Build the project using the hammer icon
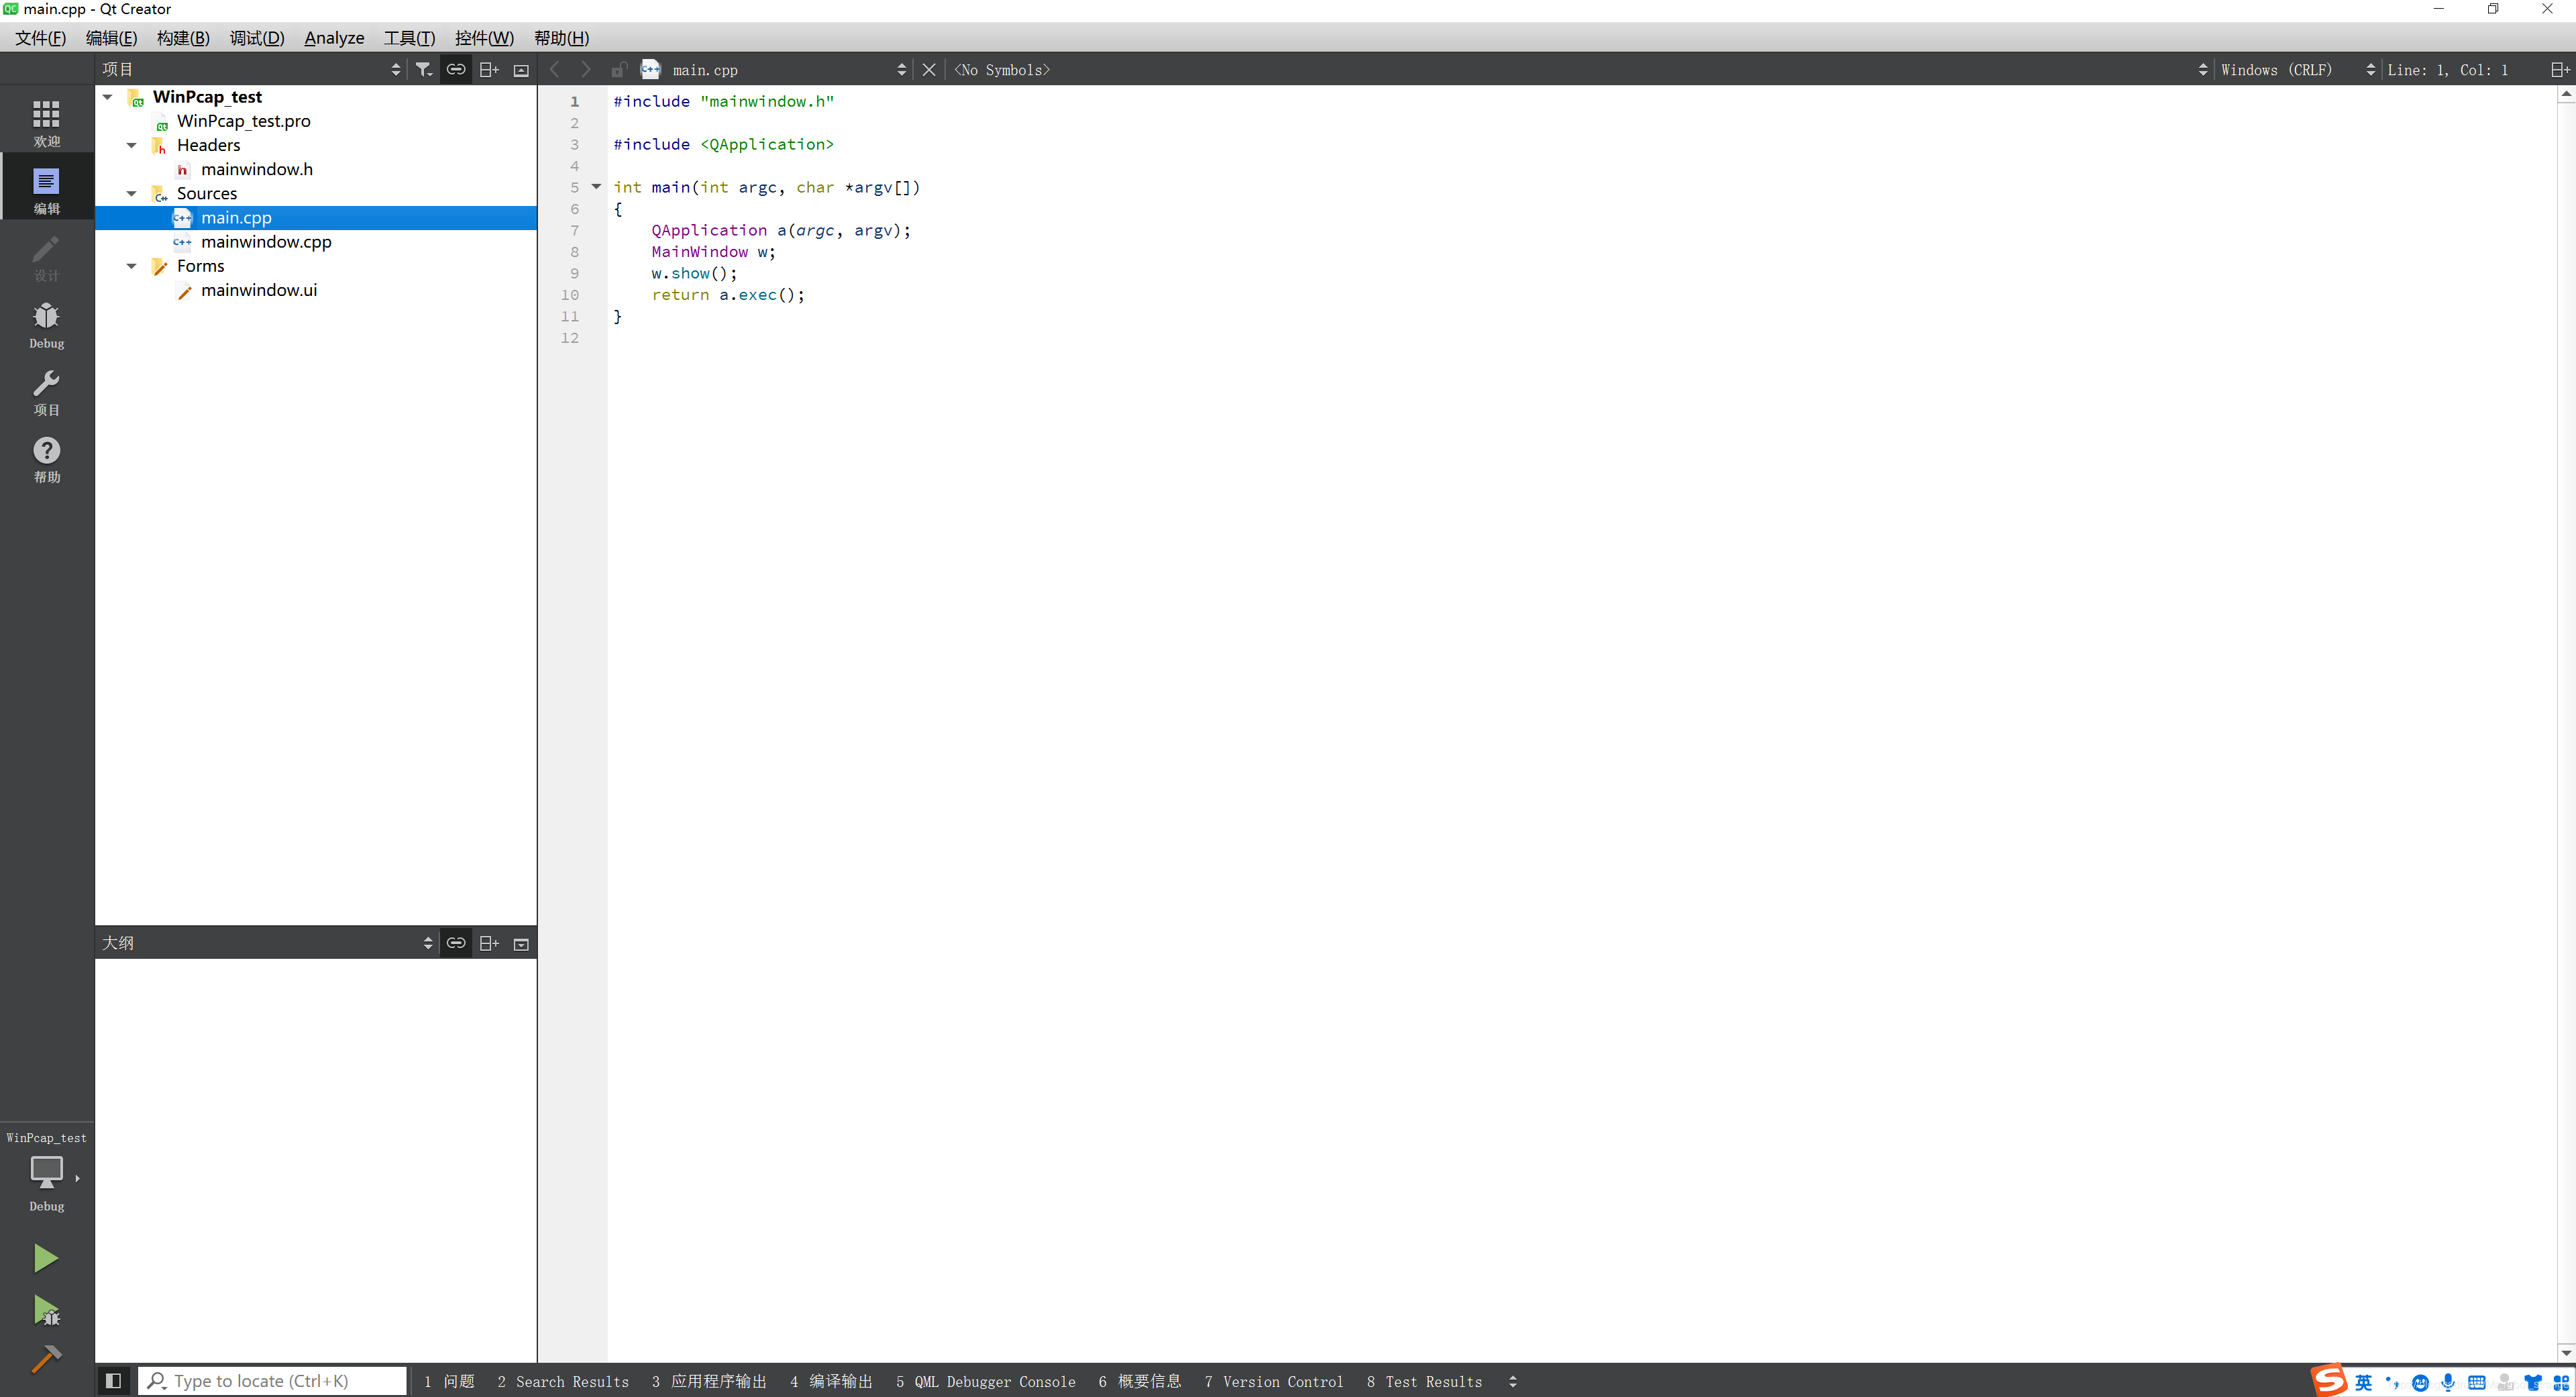 tap(46, 1358)
